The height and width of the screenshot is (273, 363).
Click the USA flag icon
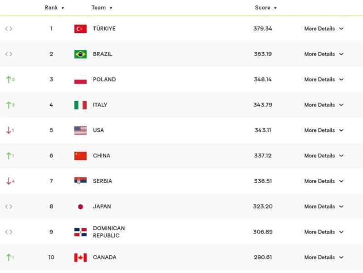pos(80,130)
